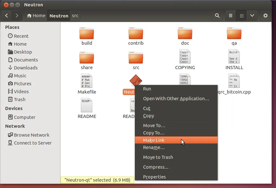Click the "COPYING" file name label
This screenshot has height=188, width=276.
185,68
